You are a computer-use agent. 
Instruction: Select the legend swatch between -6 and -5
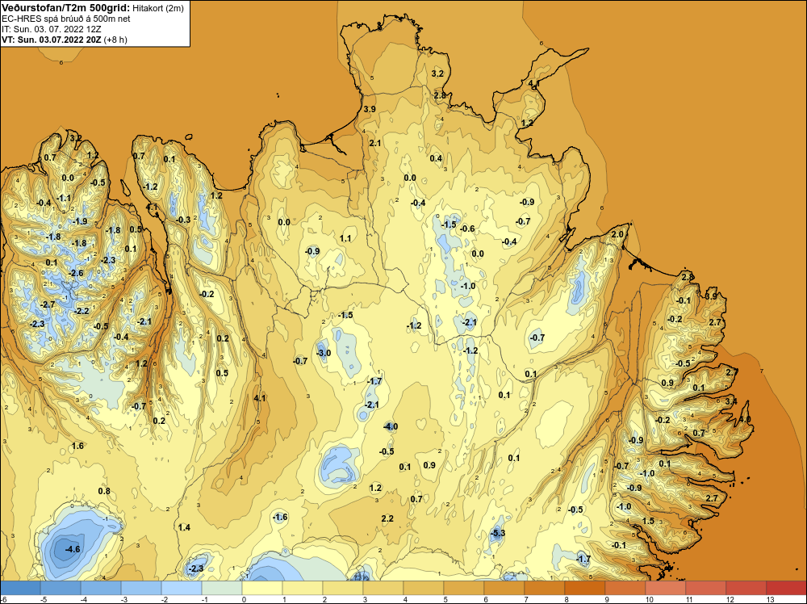click(20, 588)
